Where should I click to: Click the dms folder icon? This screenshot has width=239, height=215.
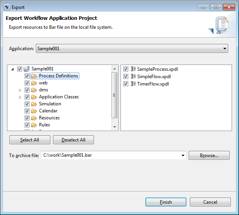pyautogui.click(x=34, y=90)
